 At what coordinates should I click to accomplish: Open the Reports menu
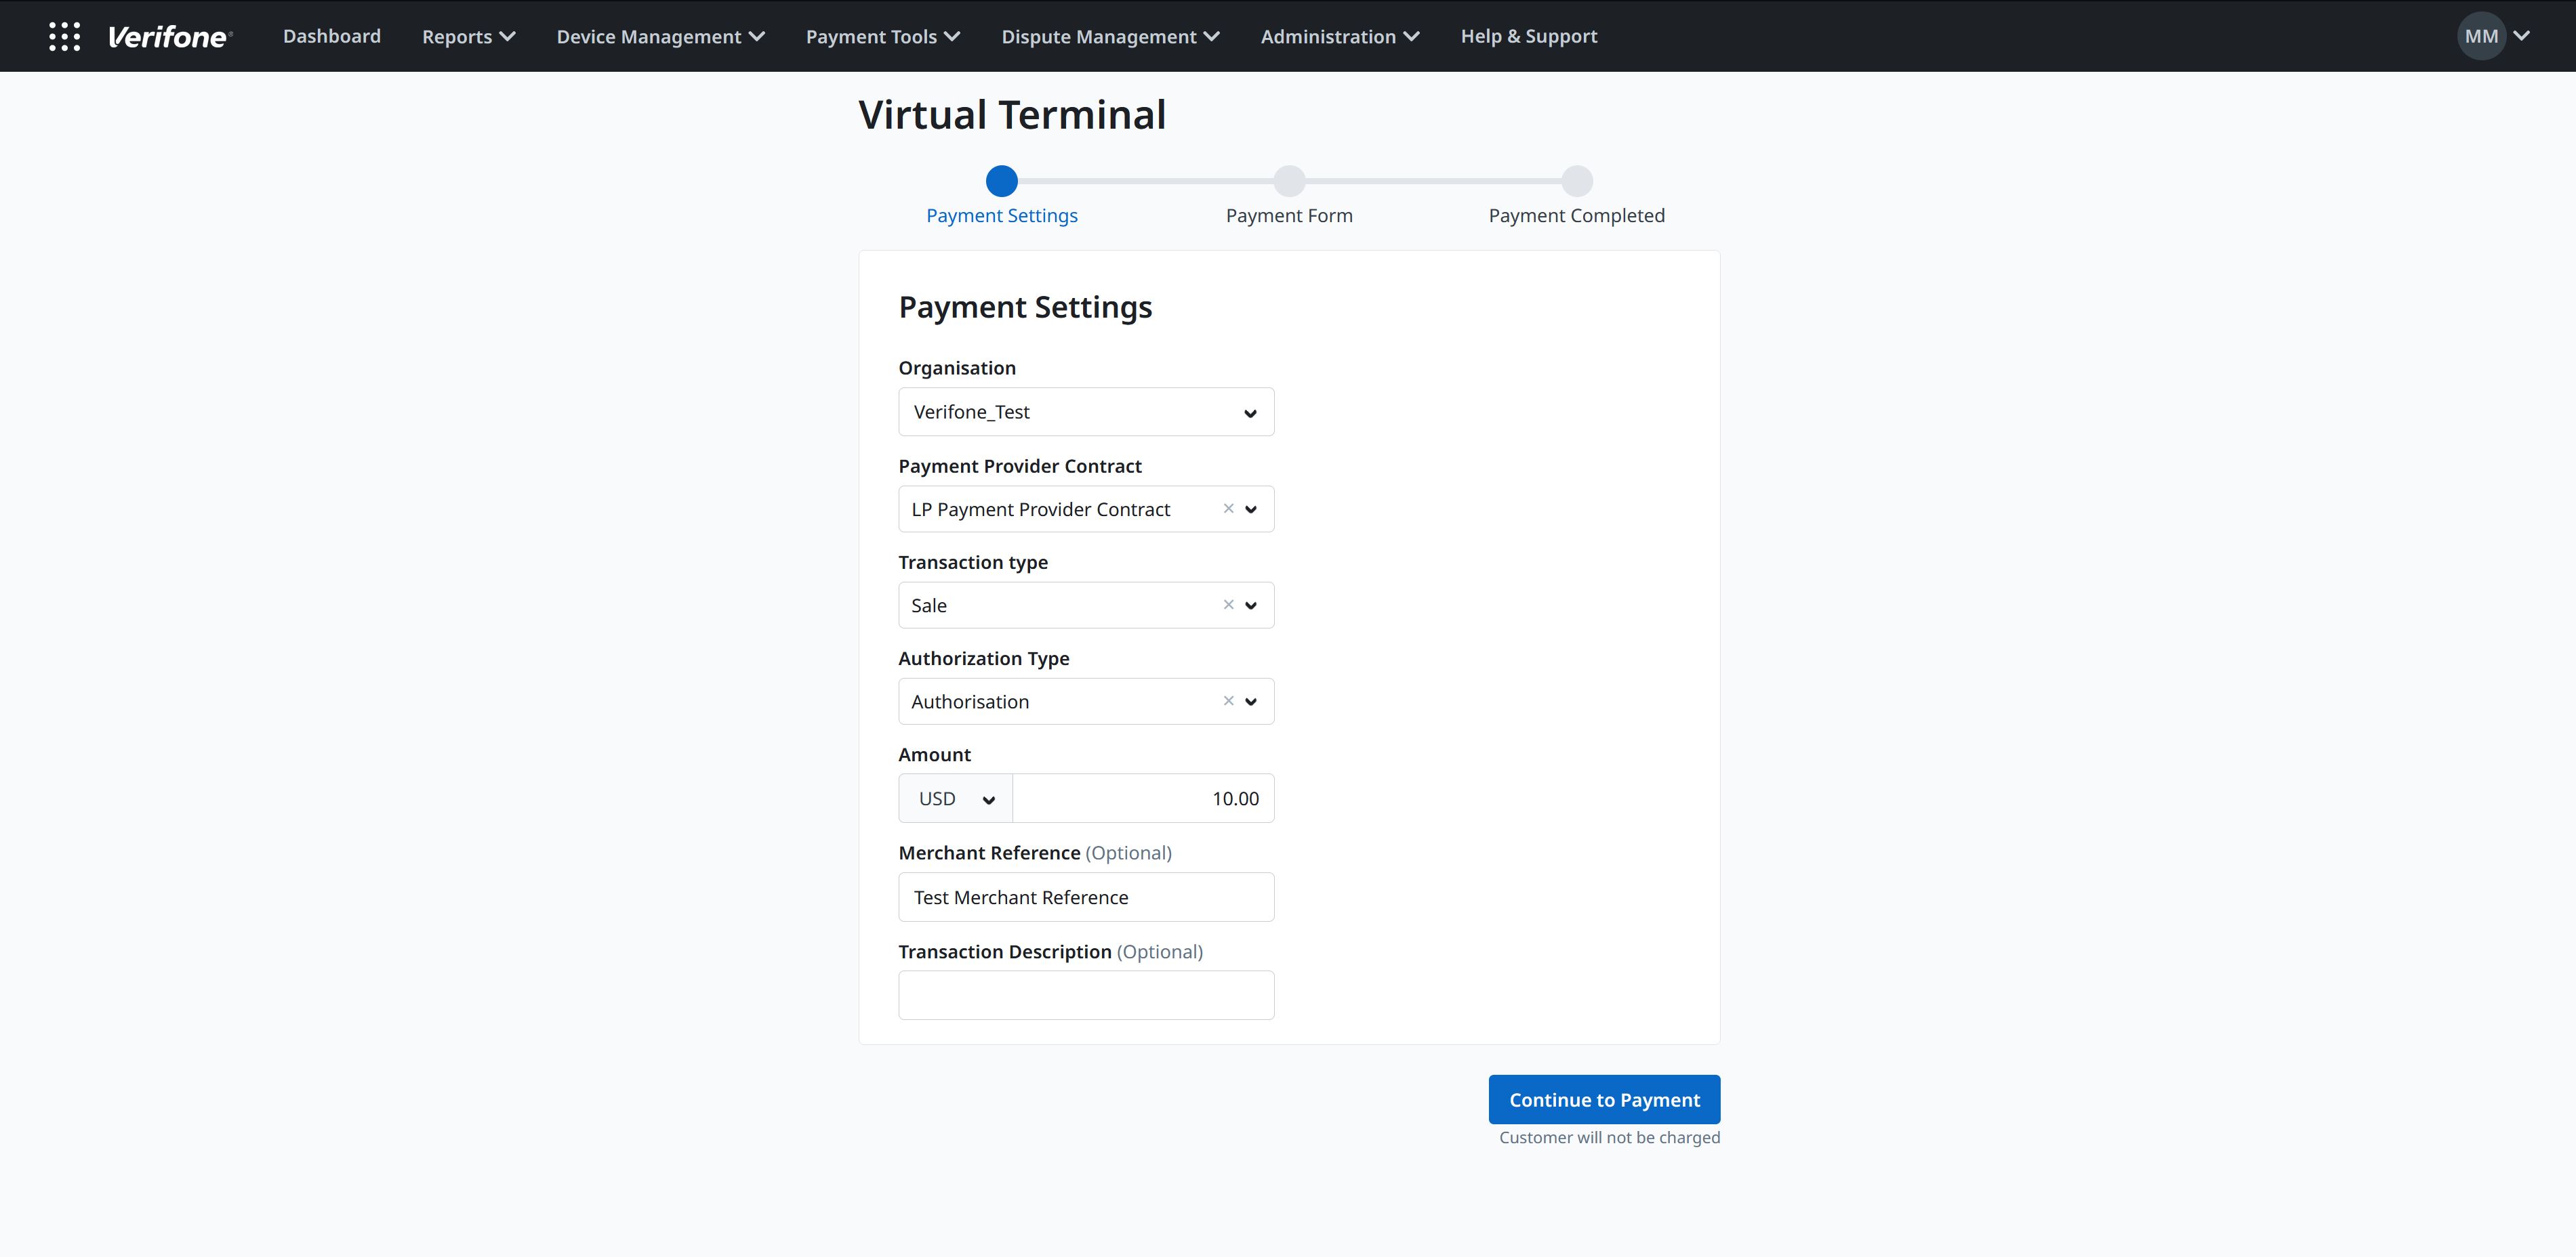tap(467, 36)
